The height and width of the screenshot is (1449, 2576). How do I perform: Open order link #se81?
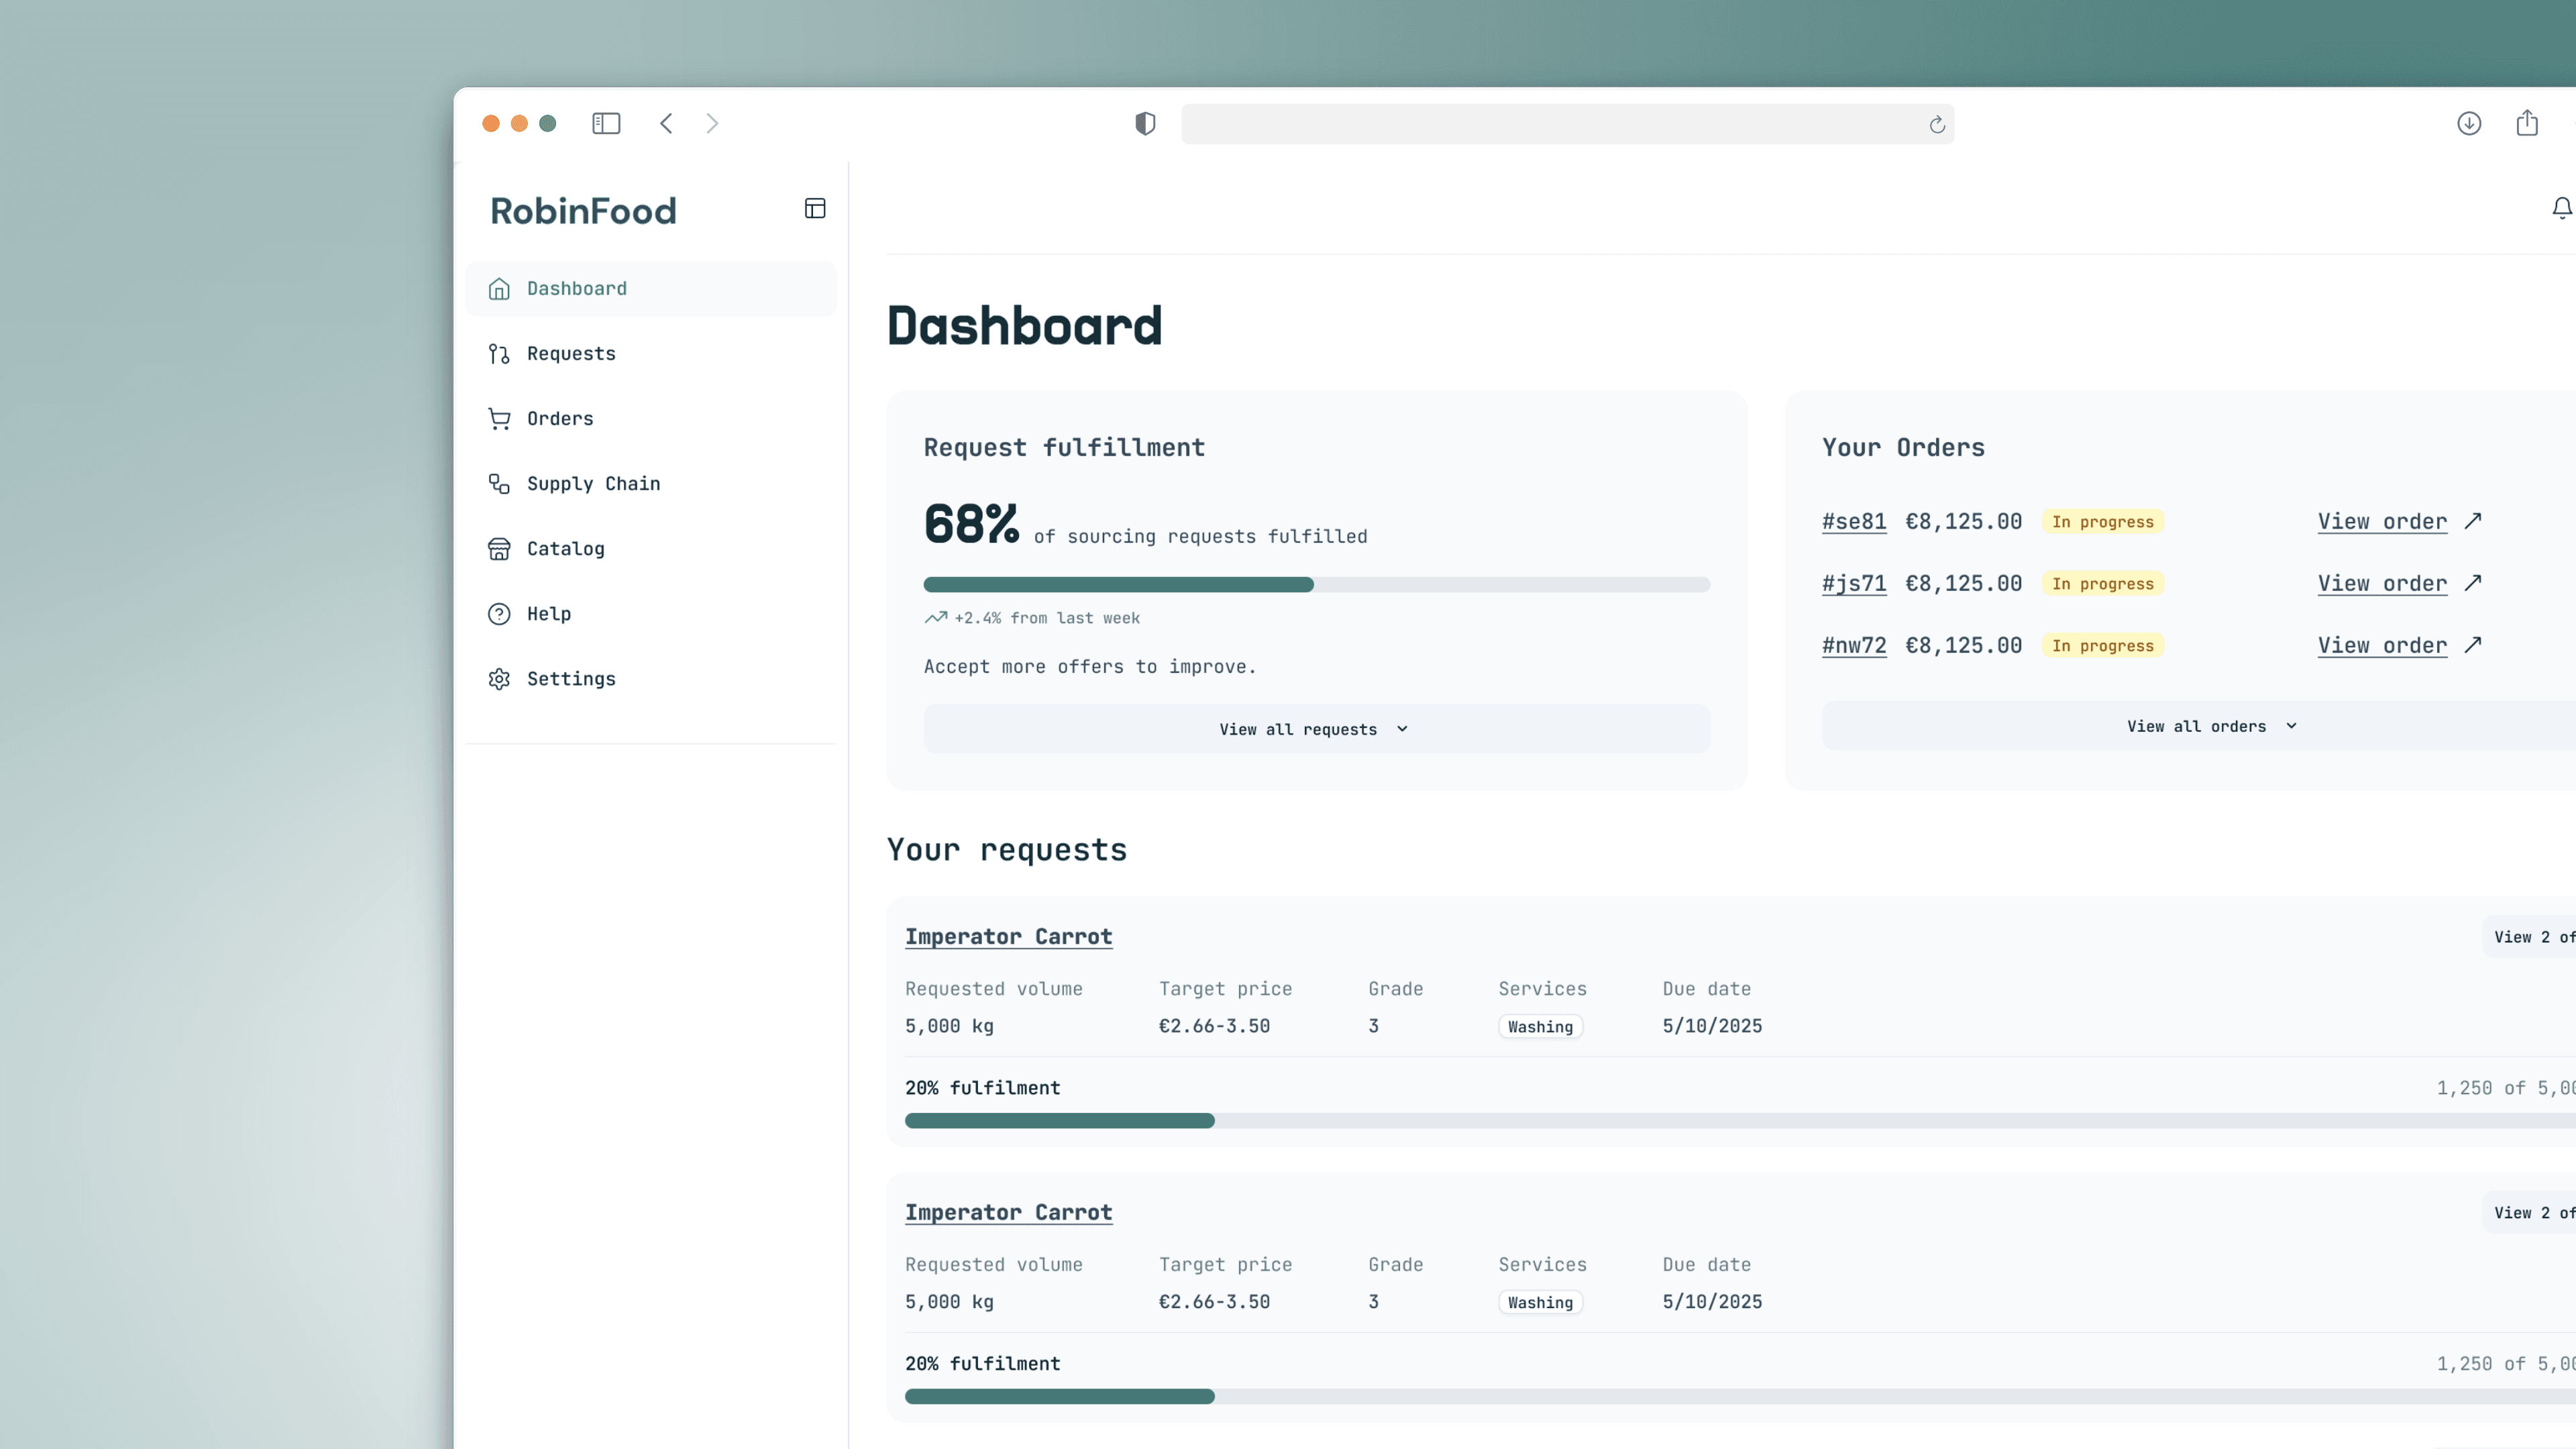click(1854, 521)
